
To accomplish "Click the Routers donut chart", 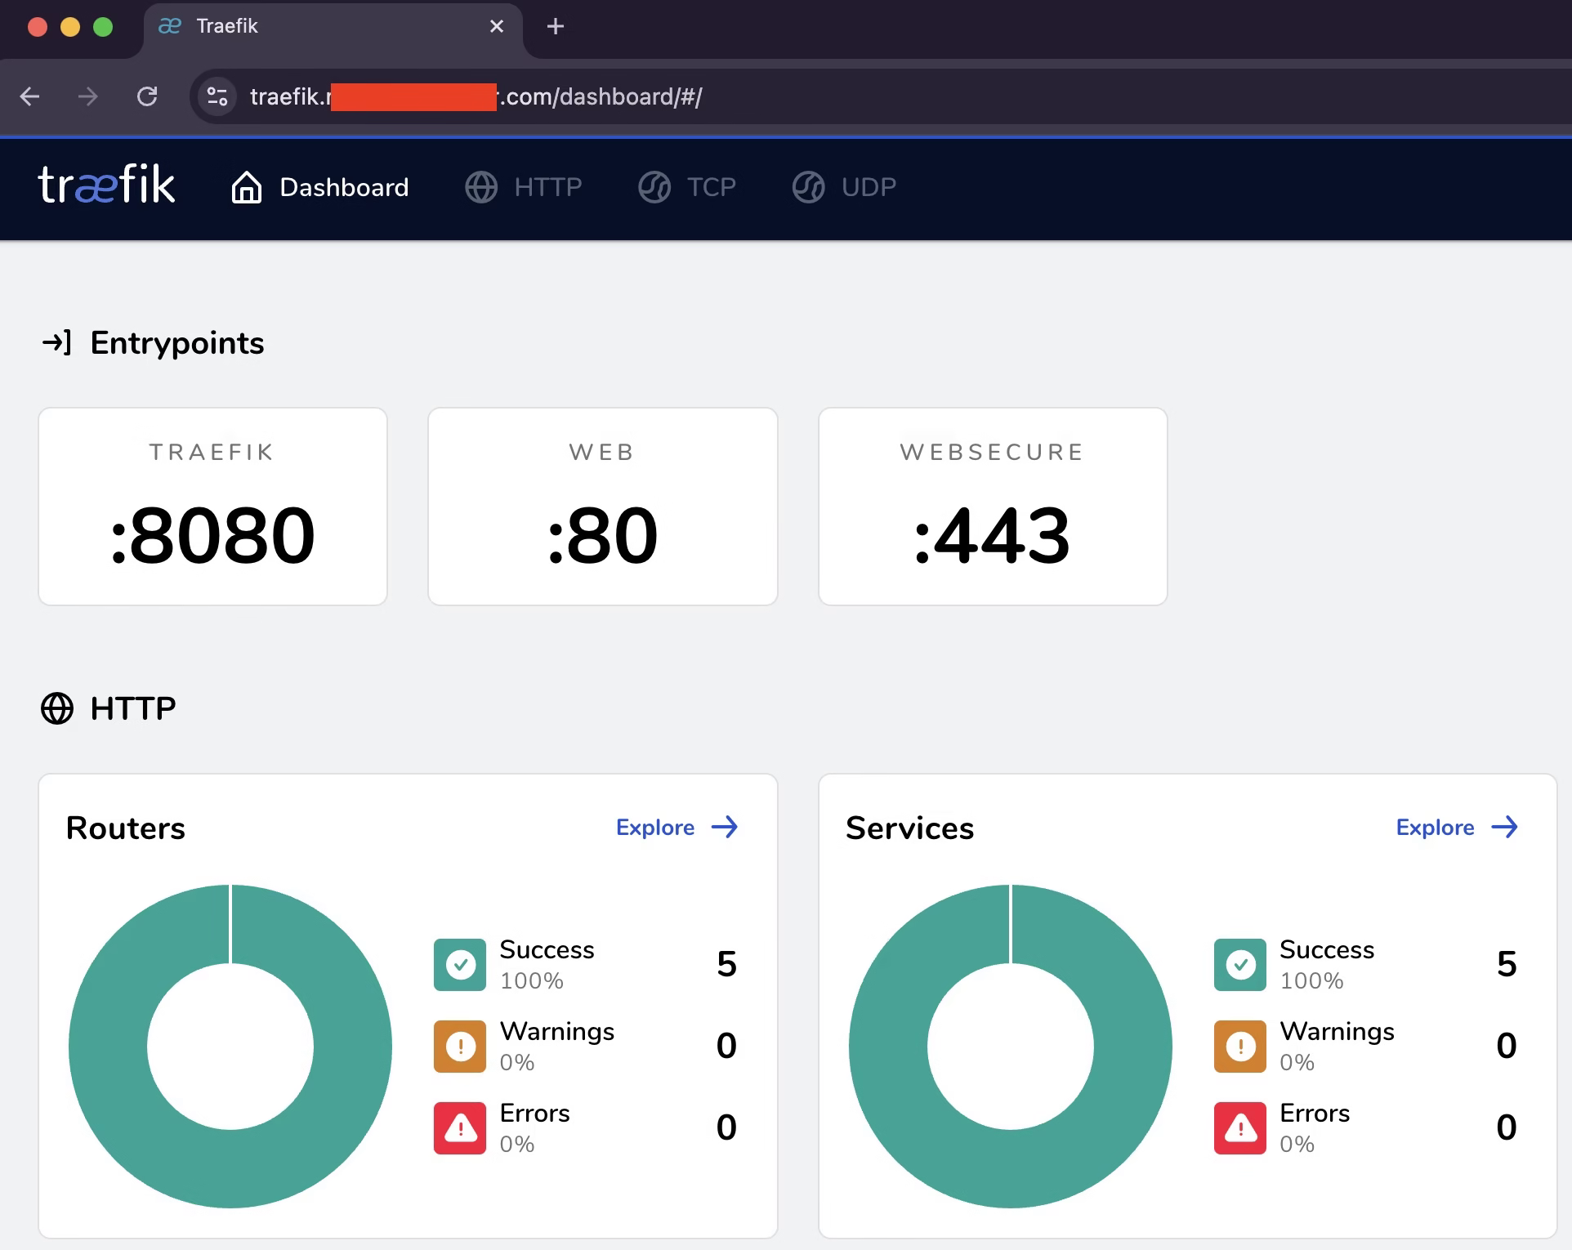I will tap(230, 1047).
